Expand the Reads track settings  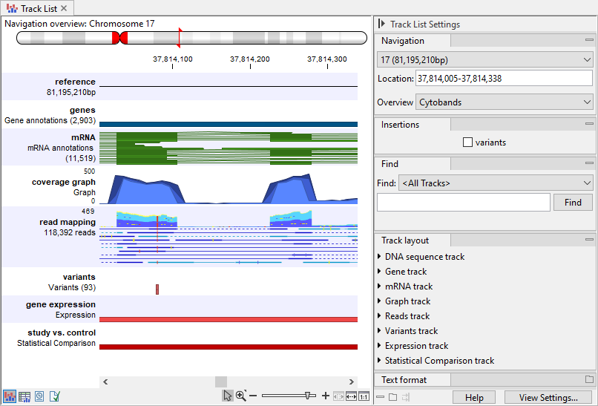380,316
